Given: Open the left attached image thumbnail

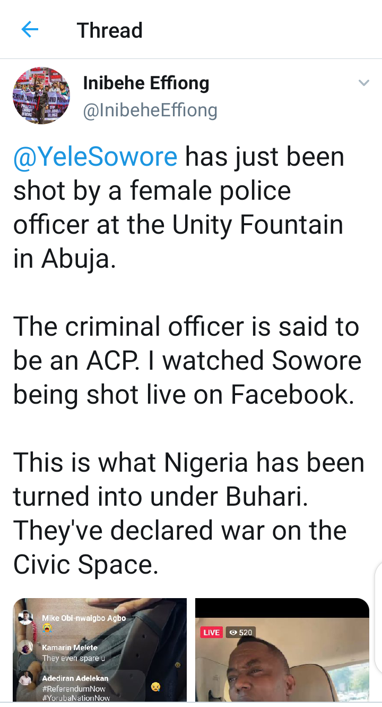Looking at the screenshot, I should coord(100,650).
